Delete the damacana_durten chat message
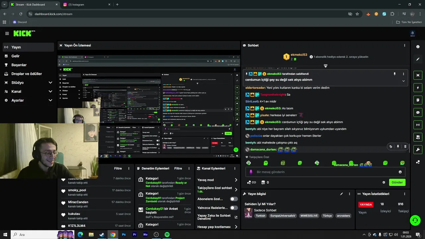Image resolution: width=425 pixels, height=239 pixels. point(405,146)
